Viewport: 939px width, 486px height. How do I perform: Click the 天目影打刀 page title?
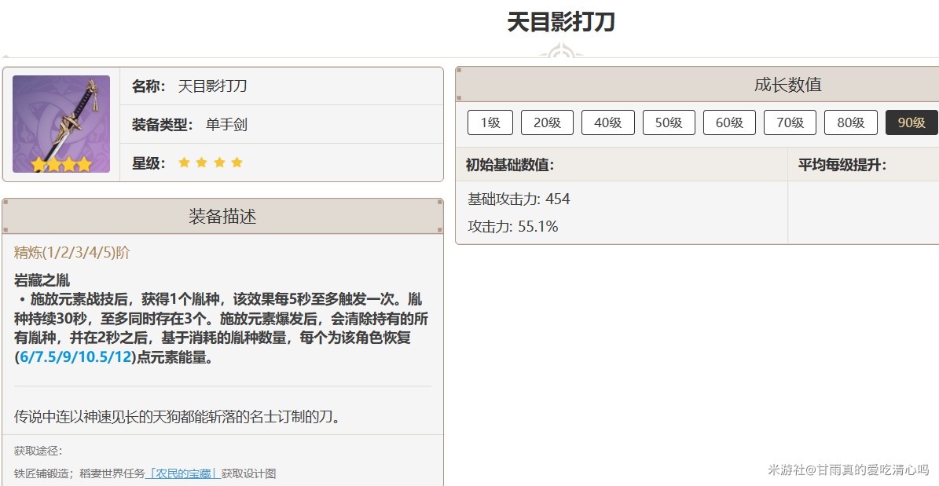560,22
